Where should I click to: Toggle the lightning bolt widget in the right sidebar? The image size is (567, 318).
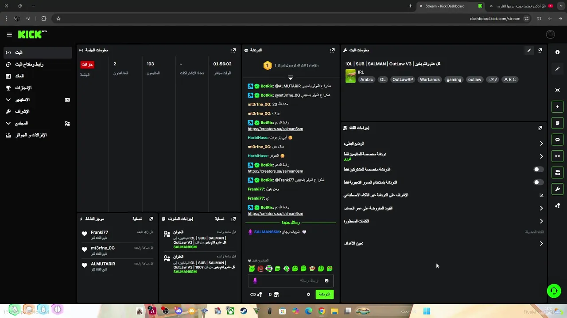point(557,106)
